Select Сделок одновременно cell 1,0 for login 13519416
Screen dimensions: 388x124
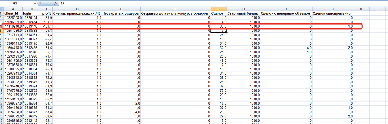pos(333,26)
